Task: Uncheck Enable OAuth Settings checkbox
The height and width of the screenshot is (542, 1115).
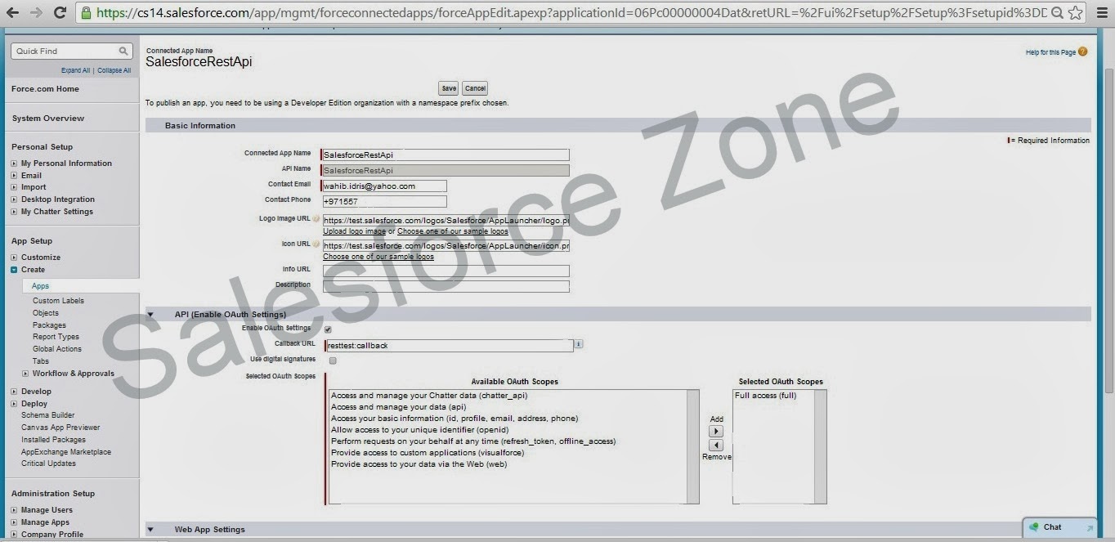Action: click(x=328, y=329)
